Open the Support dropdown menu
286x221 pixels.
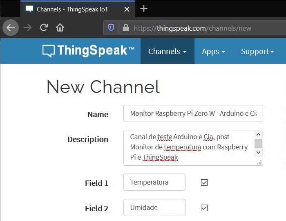click(257, 51)
